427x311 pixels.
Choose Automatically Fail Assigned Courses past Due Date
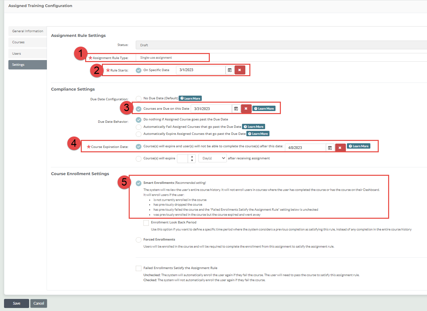(138, 126)
